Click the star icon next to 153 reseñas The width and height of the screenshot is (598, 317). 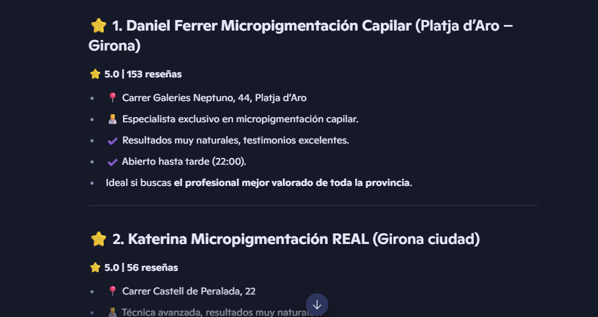pyautogui.click(x=95, y=74)
